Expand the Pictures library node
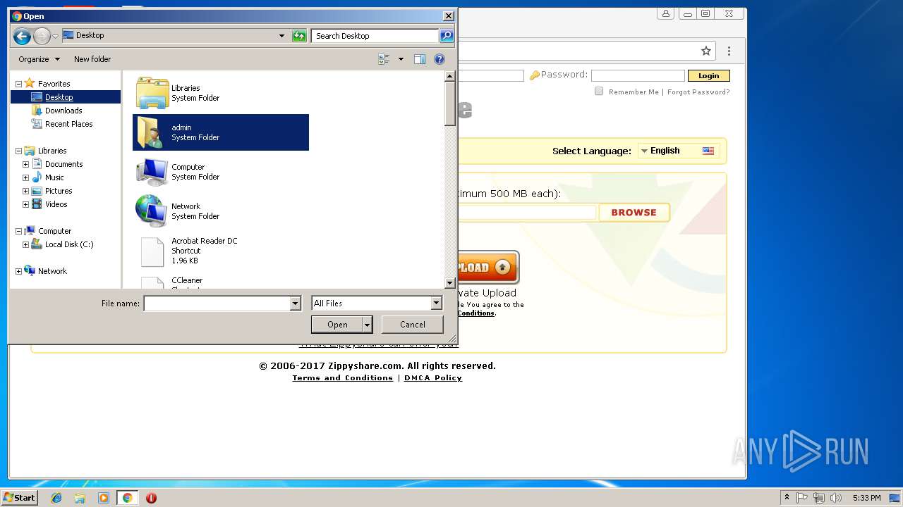The image size is (903, 507). 25,191
